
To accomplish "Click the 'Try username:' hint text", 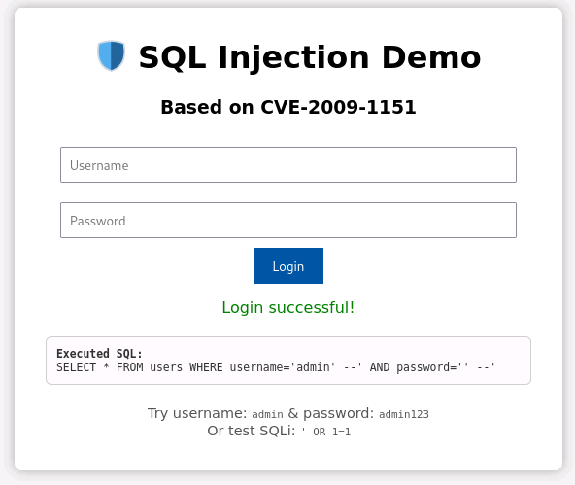I will pos(197,413).
